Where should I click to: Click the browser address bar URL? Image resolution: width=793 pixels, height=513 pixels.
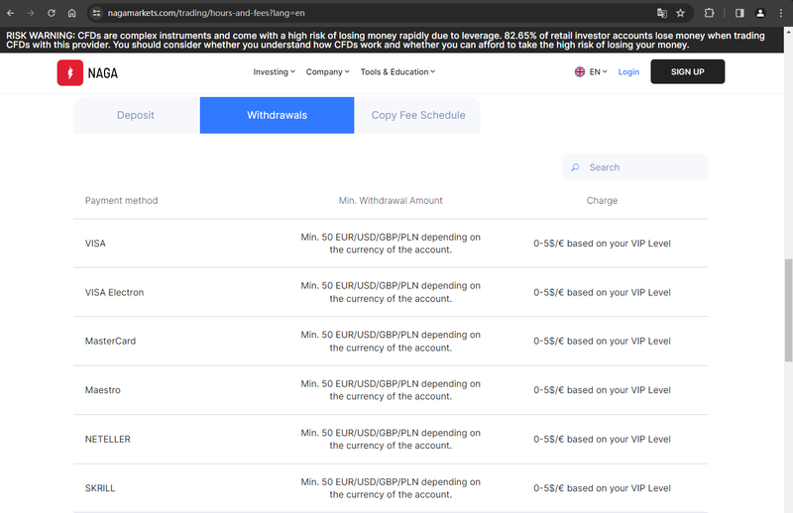pos(206,13)
